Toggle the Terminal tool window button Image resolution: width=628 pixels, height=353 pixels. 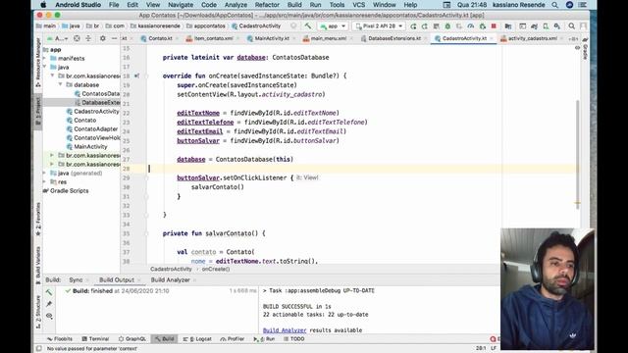95,339
